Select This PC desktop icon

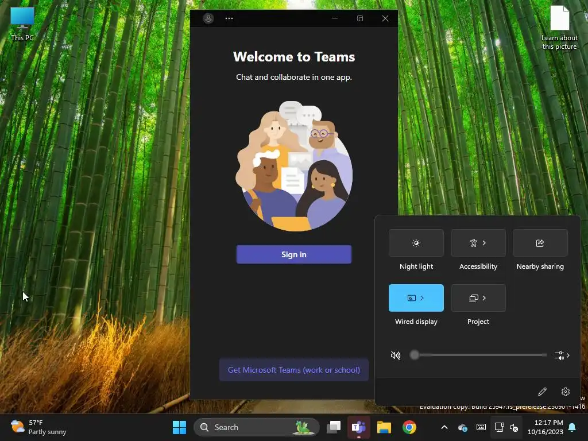[x=22, y=23]
